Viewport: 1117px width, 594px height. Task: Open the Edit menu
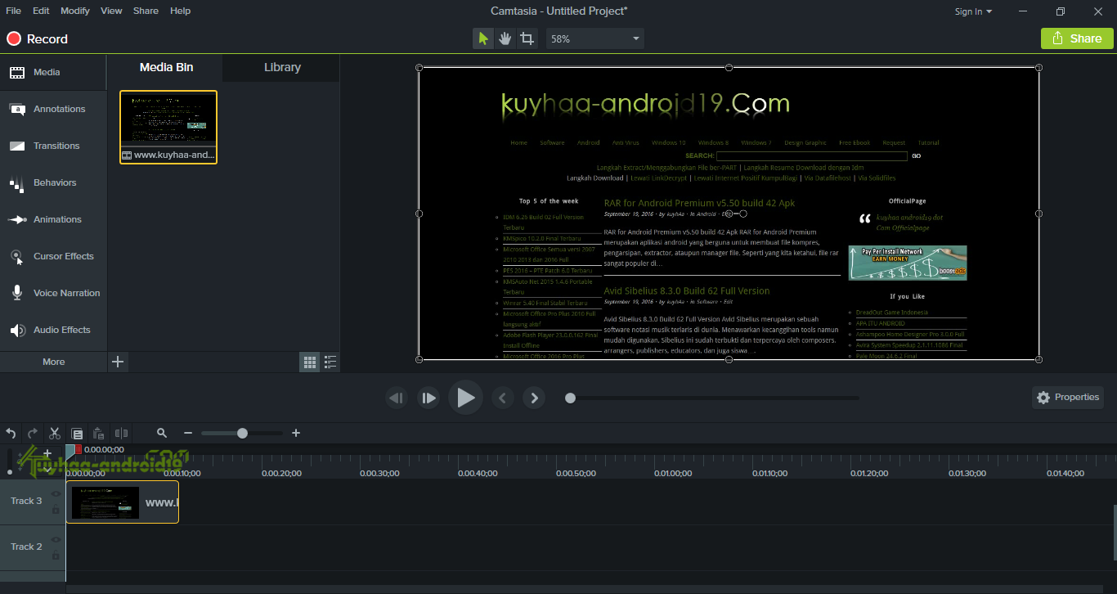(x=41, y=11)
